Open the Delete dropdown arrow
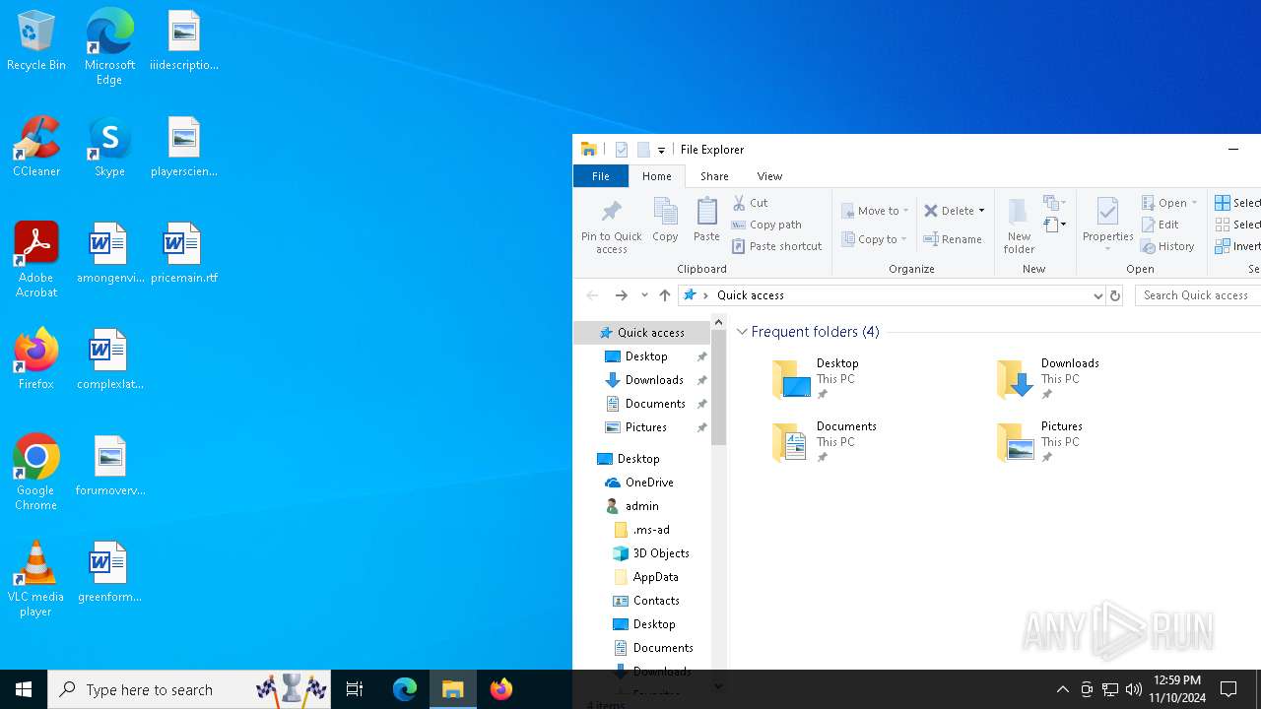The image size is (1261, 709). [x=981, y=211]
